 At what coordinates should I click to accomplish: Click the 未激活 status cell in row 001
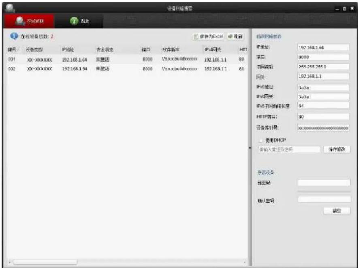coord(102,60)
